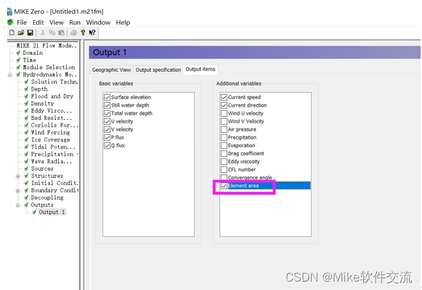Click the Open file folder icon
This screenshot has height=290, width=422.
tap(21, 33)
